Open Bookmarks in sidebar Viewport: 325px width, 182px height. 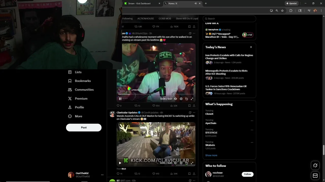point(79,81)
